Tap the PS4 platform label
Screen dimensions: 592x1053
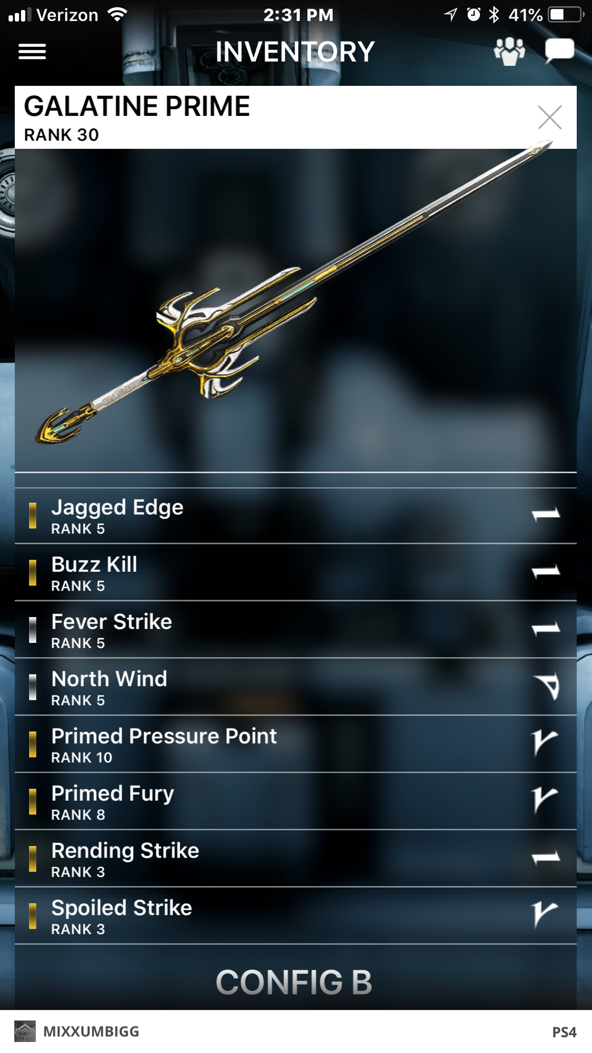pos(564,1032)
